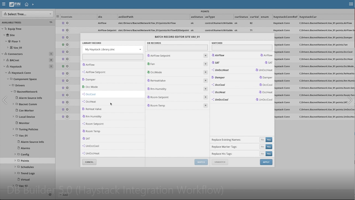
Task: Set Replace Marker Tags to No
Action: point(263,147)
